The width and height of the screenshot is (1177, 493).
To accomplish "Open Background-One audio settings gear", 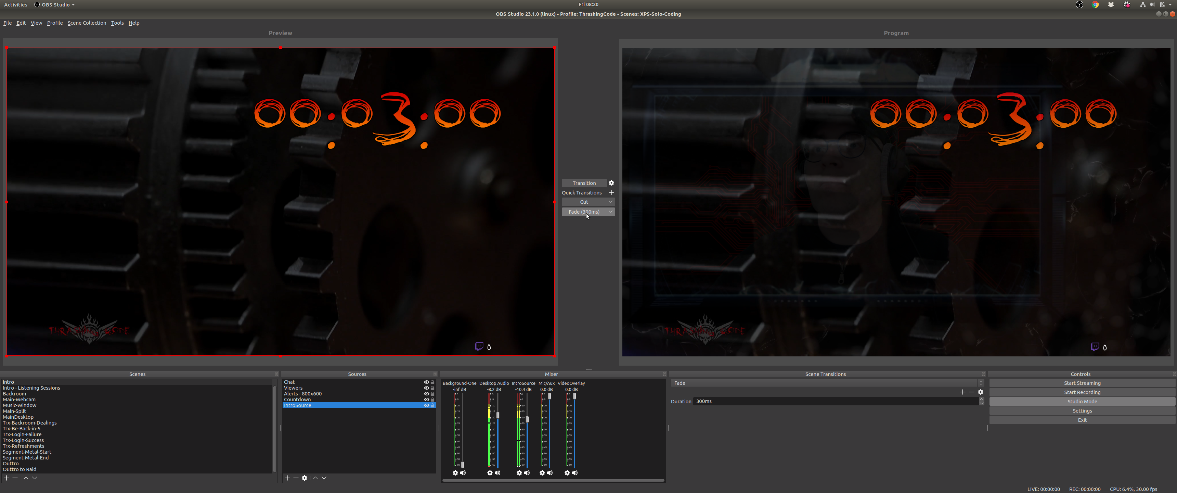I will point(455,473).
